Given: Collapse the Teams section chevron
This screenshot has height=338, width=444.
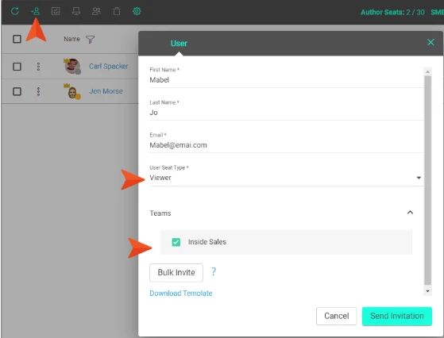Looking at the screenshot, I should [x=410, y=213].
